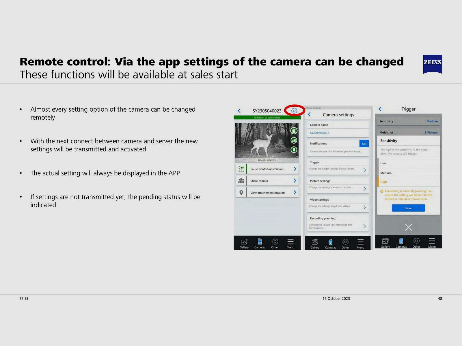Expand Picture settings using its chevron

(365, 189)
